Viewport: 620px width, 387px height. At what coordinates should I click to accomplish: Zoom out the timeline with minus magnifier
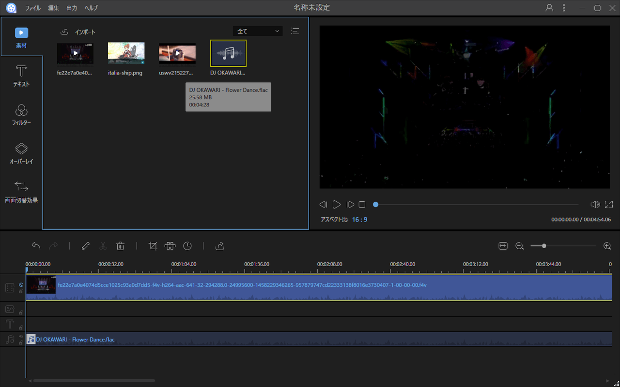[x=519, y=246]
